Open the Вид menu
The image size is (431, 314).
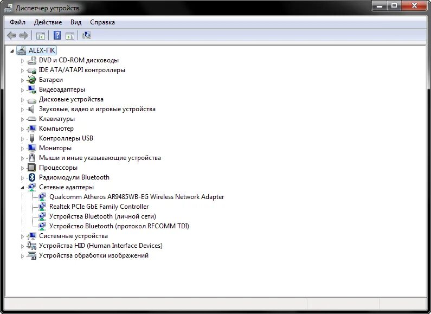tap(76, 22)
